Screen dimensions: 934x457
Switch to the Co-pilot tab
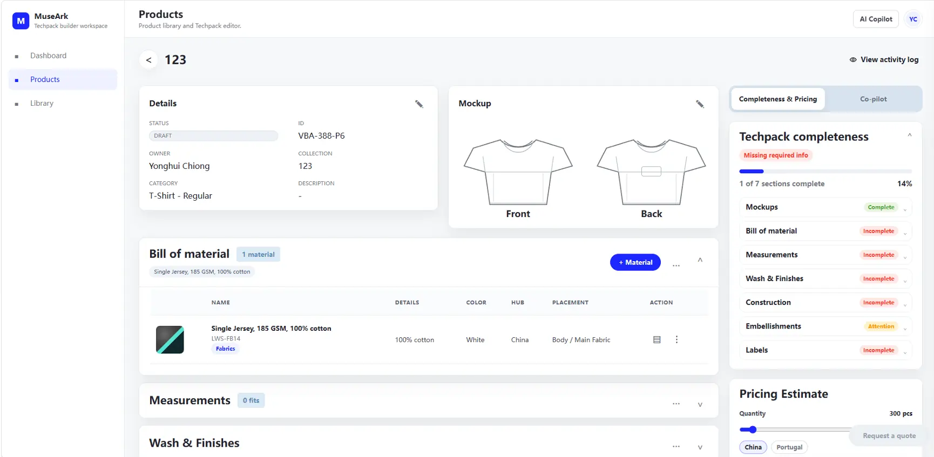pyautogui.click(x=873, y=99)
